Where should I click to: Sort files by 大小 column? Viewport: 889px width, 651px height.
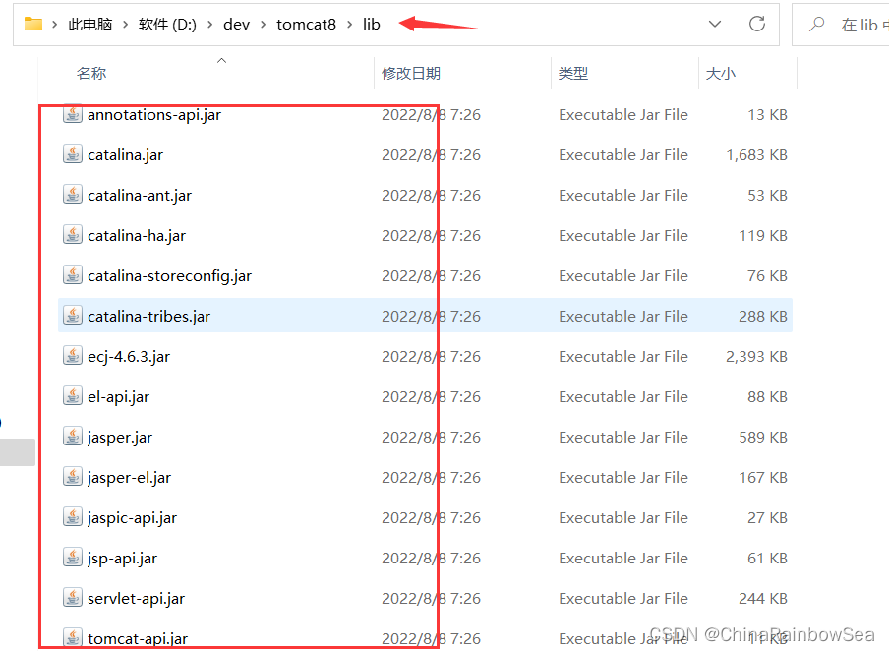[720, 73]
